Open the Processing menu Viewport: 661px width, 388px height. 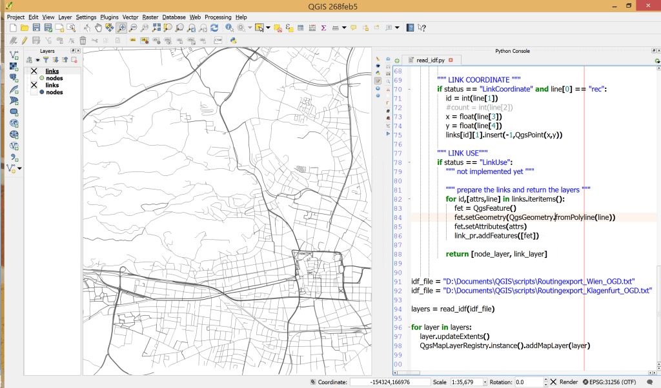(x=219, y=17)
